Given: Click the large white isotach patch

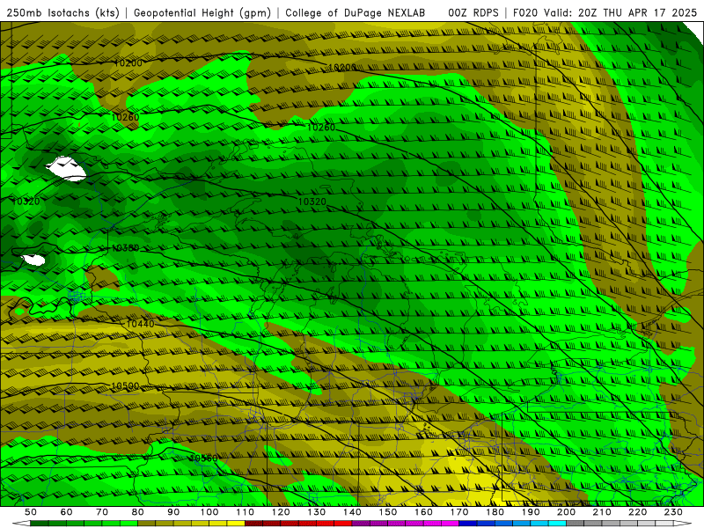Looking at the screenshot, I should point(66,169).
